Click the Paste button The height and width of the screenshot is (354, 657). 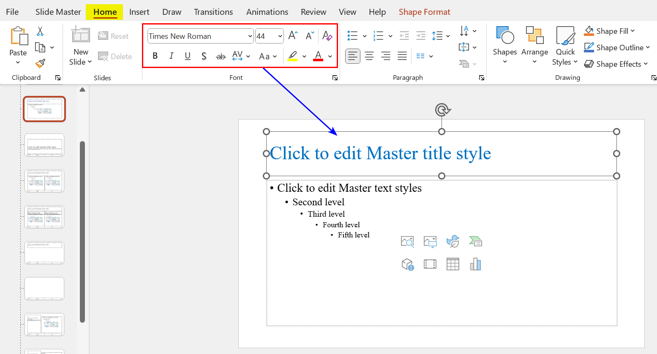coord(18,38)
